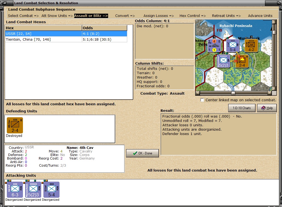Click the window system menu icon

point(4,3)
